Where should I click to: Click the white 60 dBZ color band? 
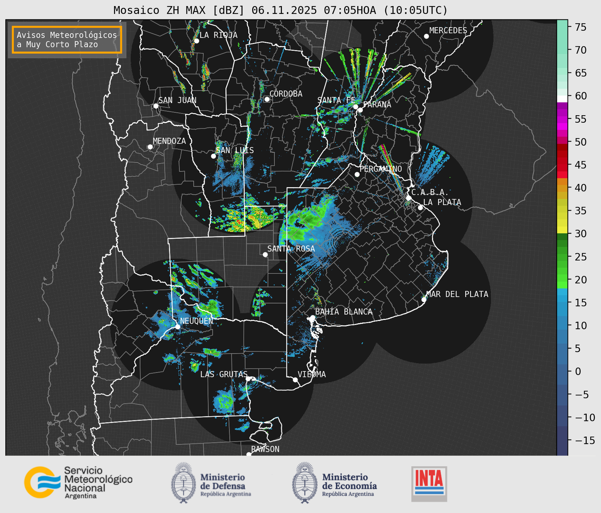click(x=562, y=98)
